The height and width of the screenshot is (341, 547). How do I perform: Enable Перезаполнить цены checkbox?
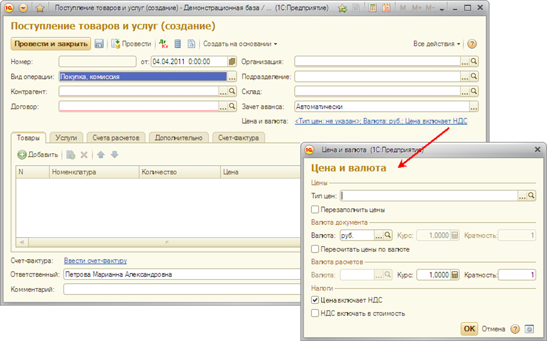[x=315, y=210]
